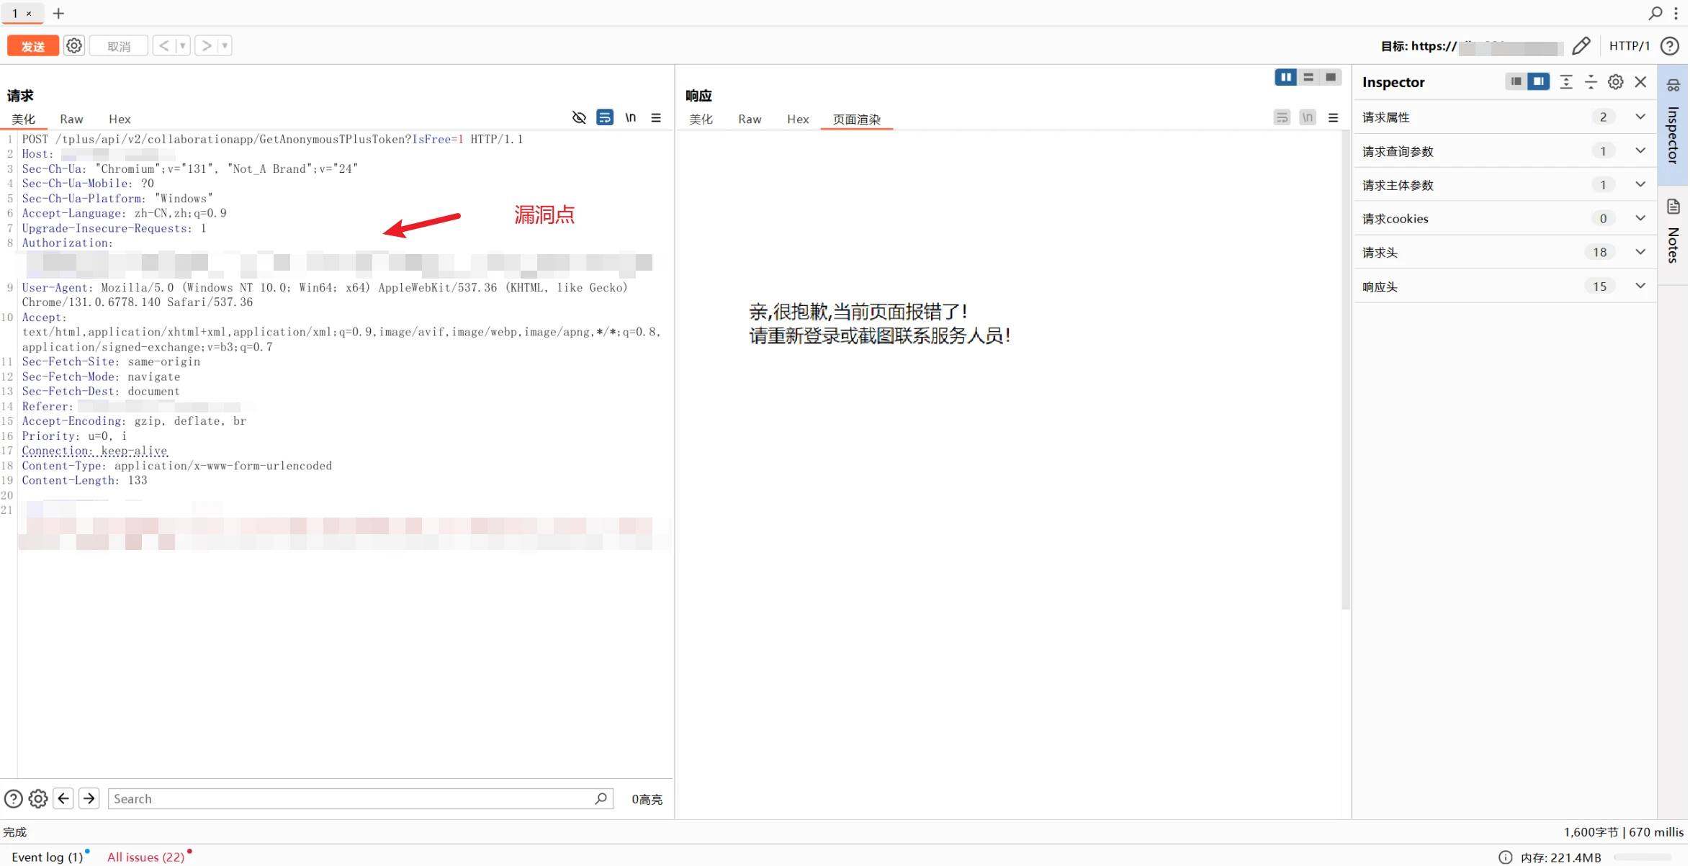Click the Inspector collapse all sections icon
Viewport: 1690px width, 866px height.
pyautogui.click(x=1591, y=82)
